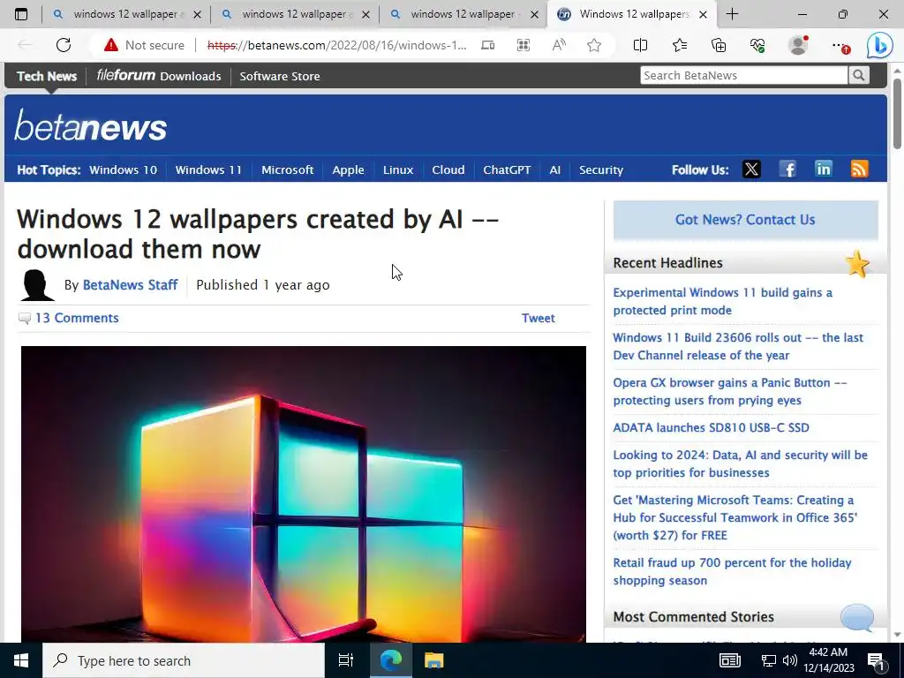This screenshot has width=904, height=678.
Task: Click the Search BetaNews input field
Action: (x=743, y=75)
